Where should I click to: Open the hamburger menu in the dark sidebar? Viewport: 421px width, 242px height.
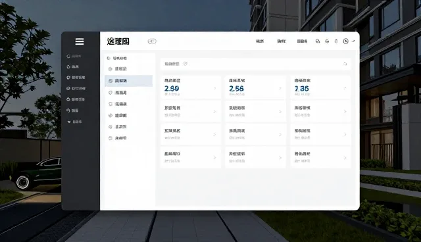point(80,41)
